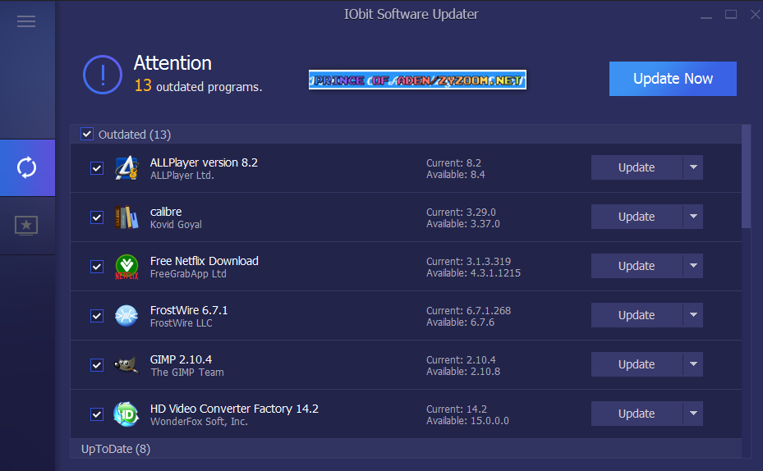Open the dropdown arrow beside calibre Update
Viewport: 763px width, 471px height.
tap(693, 217)
